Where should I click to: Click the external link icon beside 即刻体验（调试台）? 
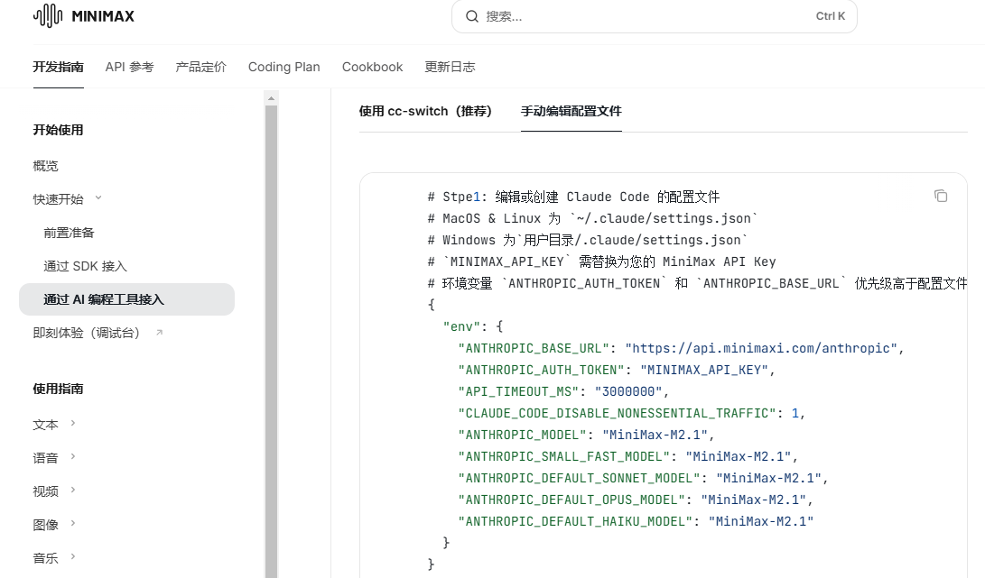coord(161,333)
